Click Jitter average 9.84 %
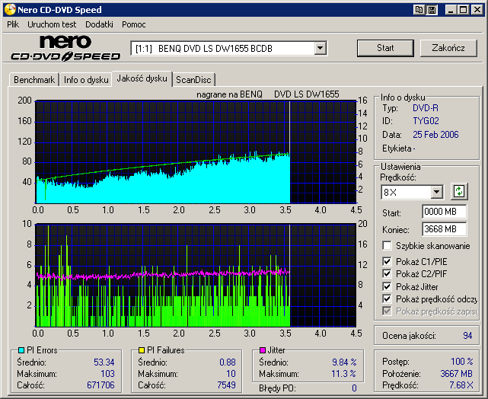The width and height of the screenshot is (488, 399). 344,362
